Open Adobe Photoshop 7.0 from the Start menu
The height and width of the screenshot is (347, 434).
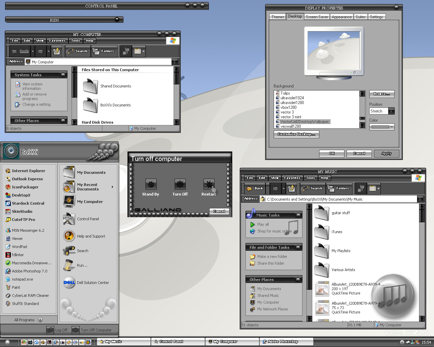pyautogui.click(x=26, y=271)
